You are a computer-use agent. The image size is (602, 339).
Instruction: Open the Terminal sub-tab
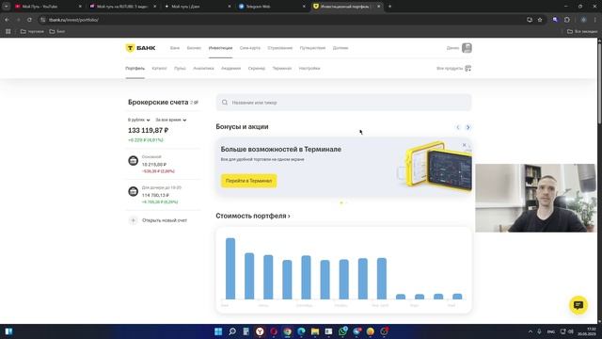[x=282, y=69]
